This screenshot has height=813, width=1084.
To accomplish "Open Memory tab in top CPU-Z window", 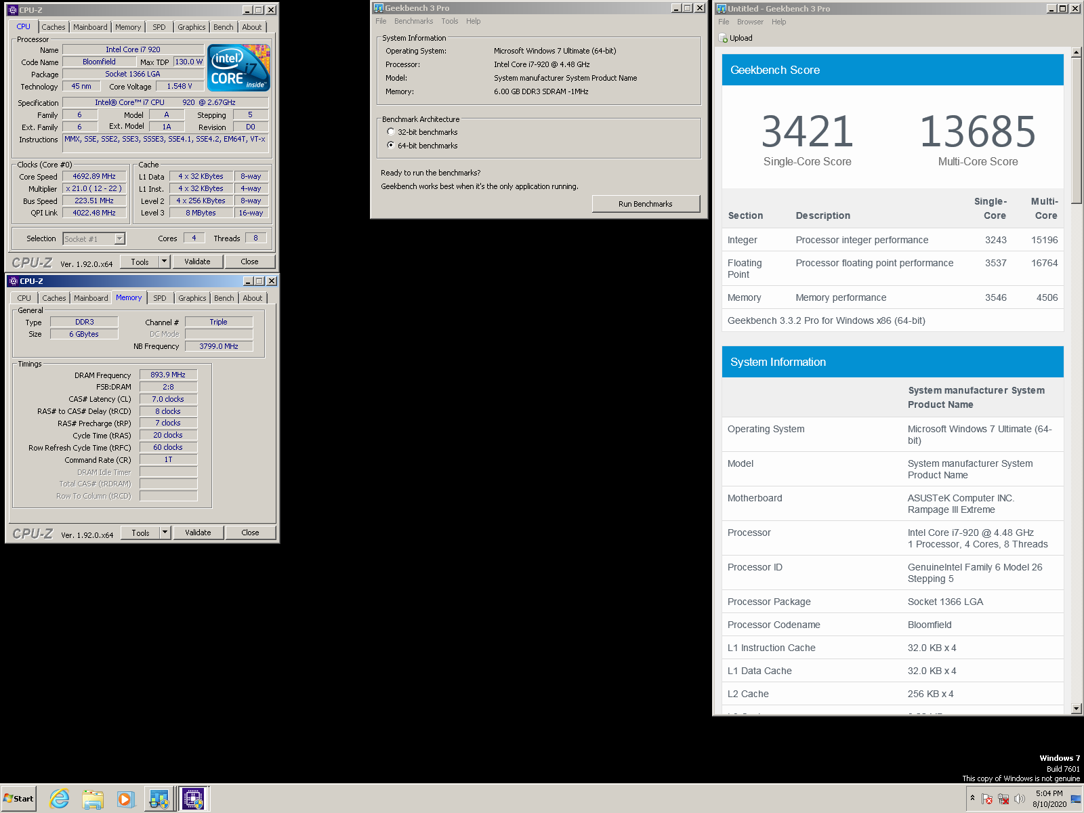I will [x=128, y=27].
